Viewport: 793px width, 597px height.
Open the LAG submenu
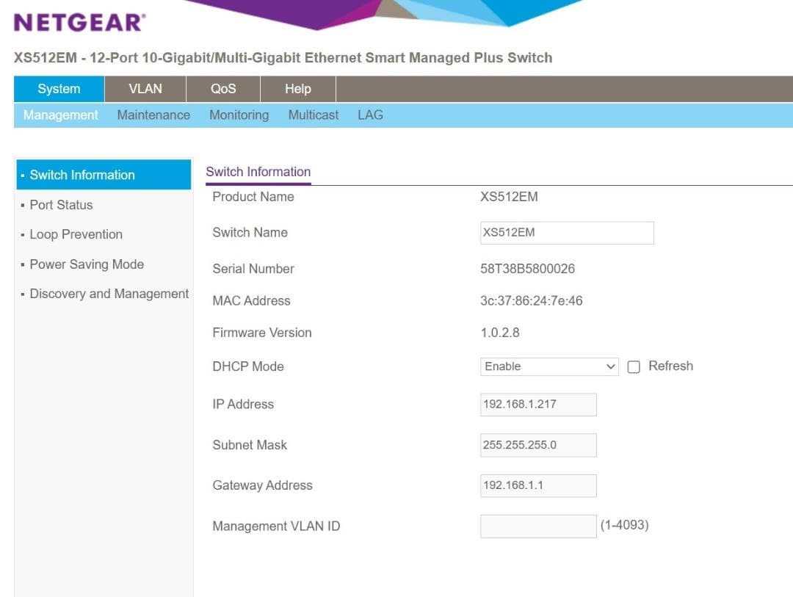pyautogui.click(x=370, y=115)
